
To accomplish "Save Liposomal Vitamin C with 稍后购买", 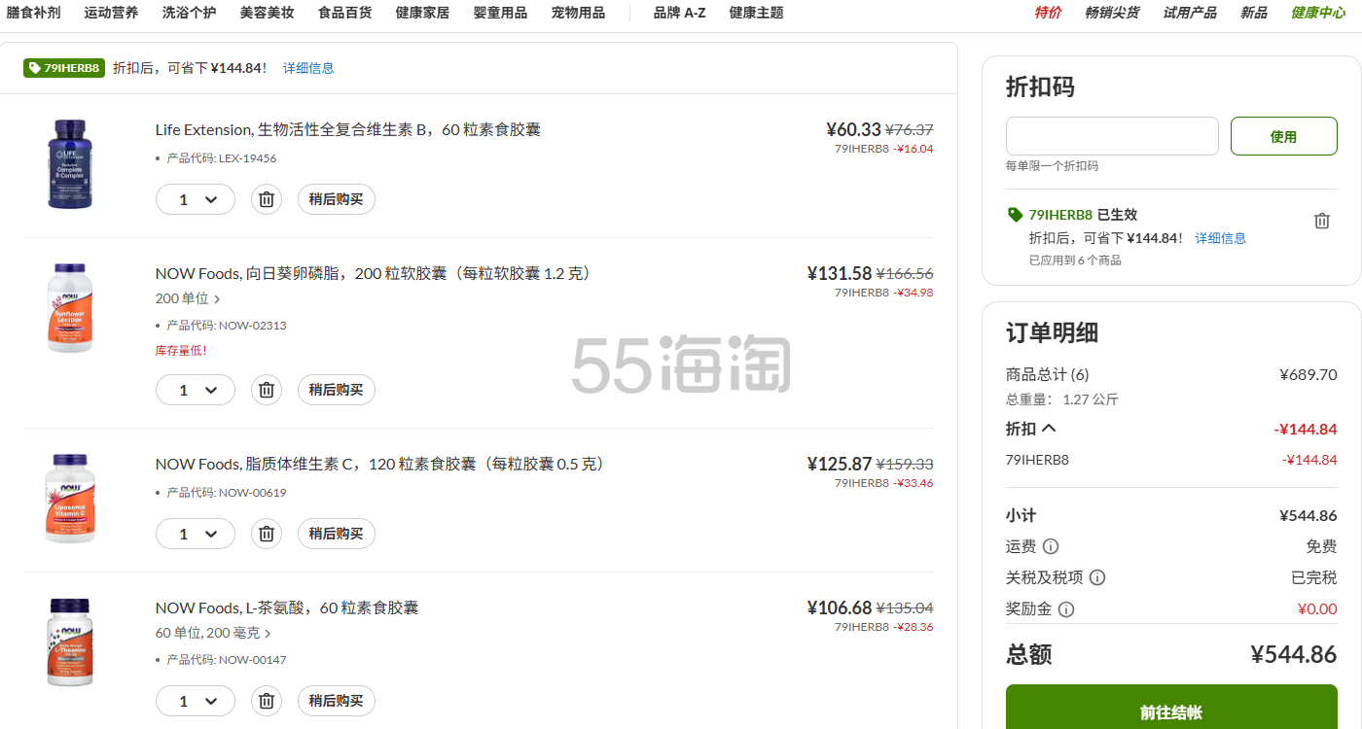I will click(336, 534).
